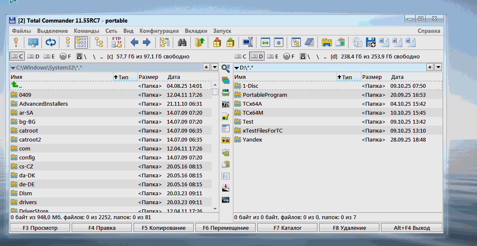Click the first Word document toolbar icon

click(x=384, y=43)
